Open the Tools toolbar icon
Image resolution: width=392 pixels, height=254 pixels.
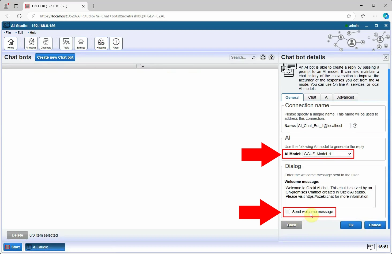[x=66, y=43]
